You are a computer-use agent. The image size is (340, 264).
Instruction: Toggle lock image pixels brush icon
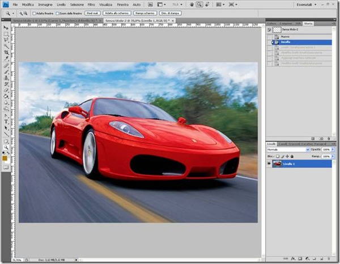point(283,156)
